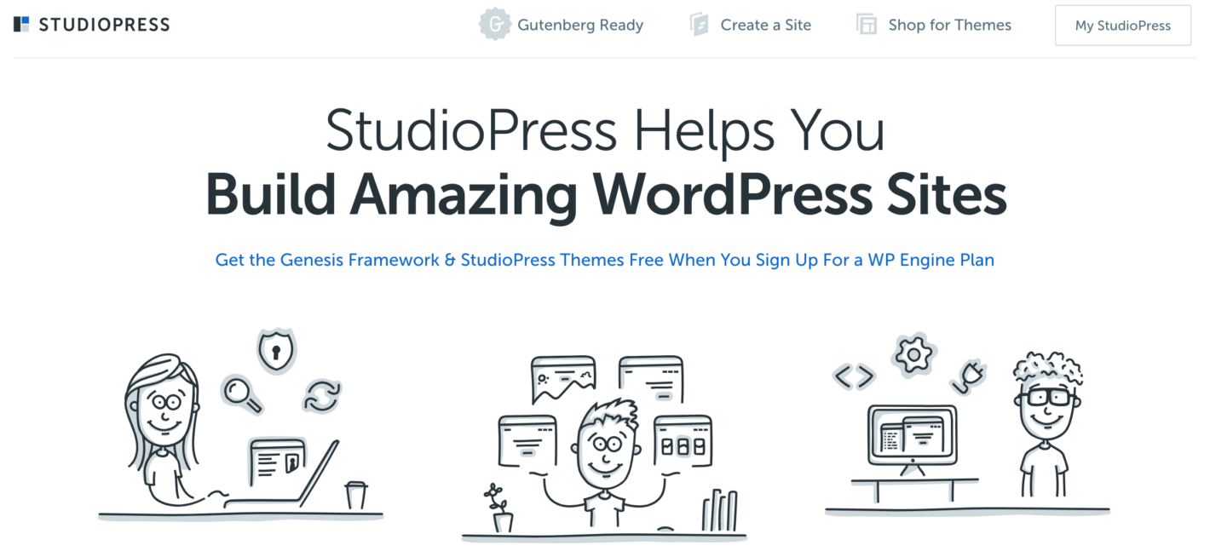Open the Create a Site menu item
This screenshot has width=1210, height=551.
[x=765, y=26]
